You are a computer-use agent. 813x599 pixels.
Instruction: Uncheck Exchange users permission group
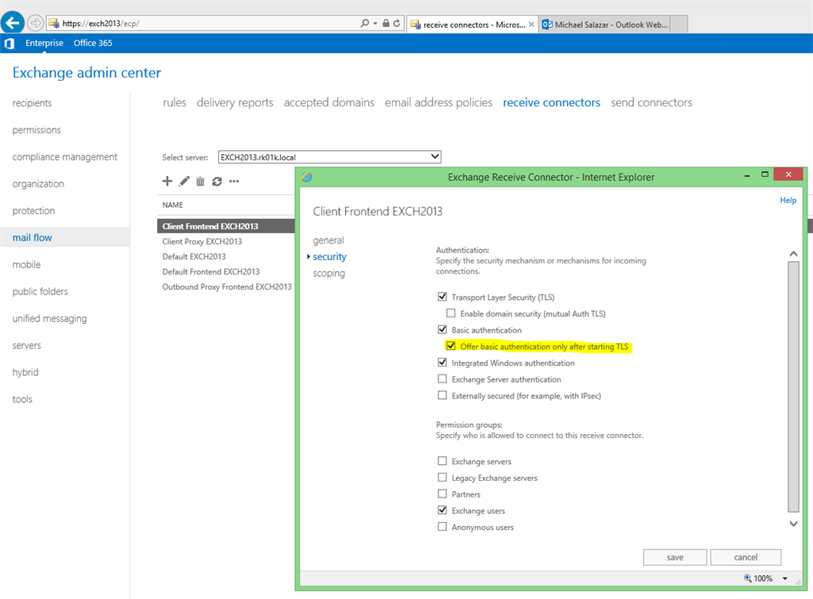[442, 510]
